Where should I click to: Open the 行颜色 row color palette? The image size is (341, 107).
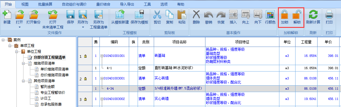pyautogui.click(x=270, y=15)
